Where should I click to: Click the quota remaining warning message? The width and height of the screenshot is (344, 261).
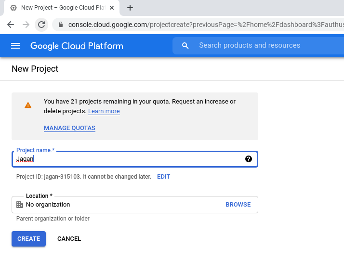140,106
